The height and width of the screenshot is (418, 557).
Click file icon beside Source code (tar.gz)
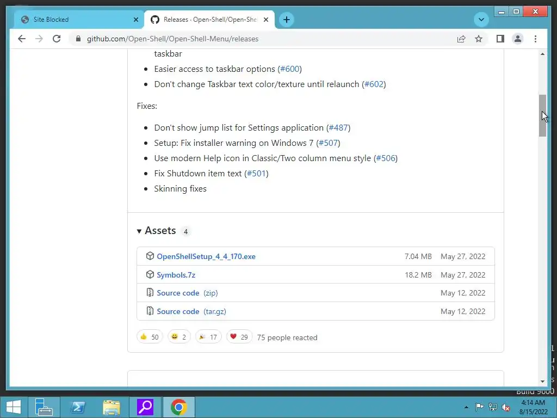click(x=150, y=311)
